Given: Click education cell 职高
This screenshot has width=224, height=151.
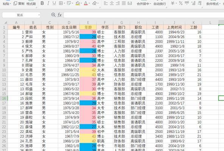Looking at the screenshot, I should (x=105, y=141).
